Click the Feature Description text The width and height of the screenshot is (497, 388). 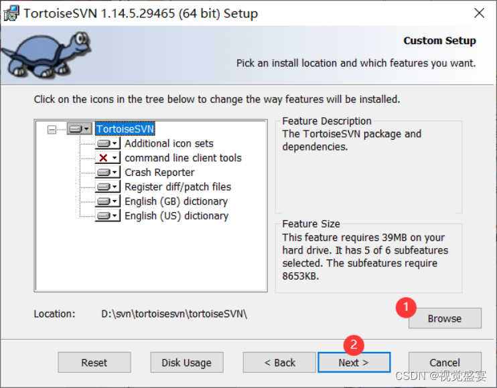click(x=352, y=140)
